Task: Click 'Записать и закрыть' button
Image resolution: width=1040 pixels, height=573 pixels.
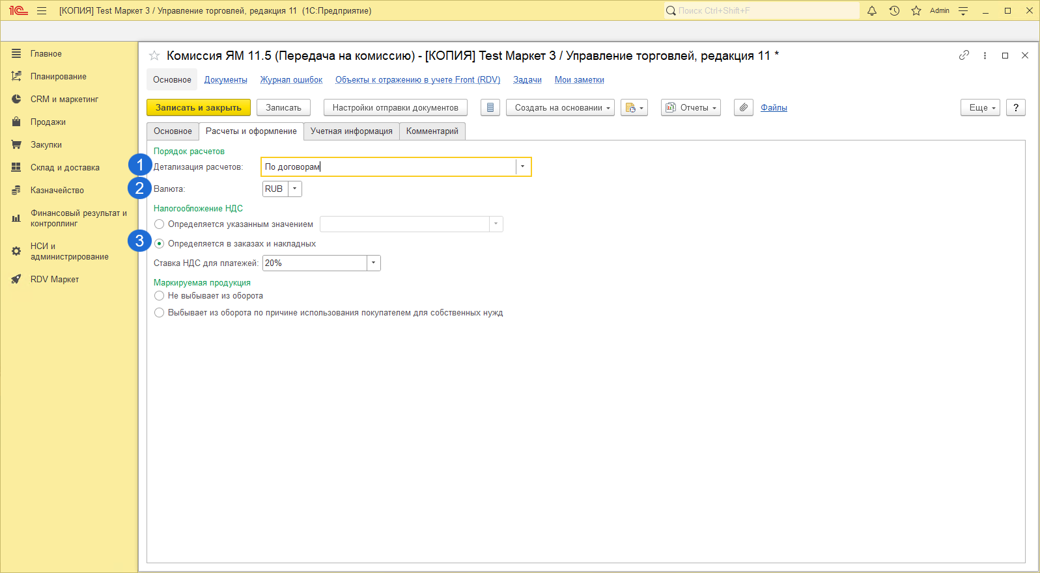Action: (x=199, y=108)
